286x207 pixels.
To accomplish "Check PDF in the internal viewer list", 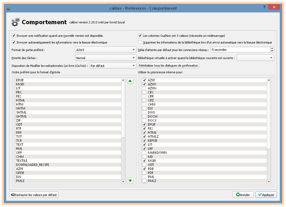I will coord(144,173).
